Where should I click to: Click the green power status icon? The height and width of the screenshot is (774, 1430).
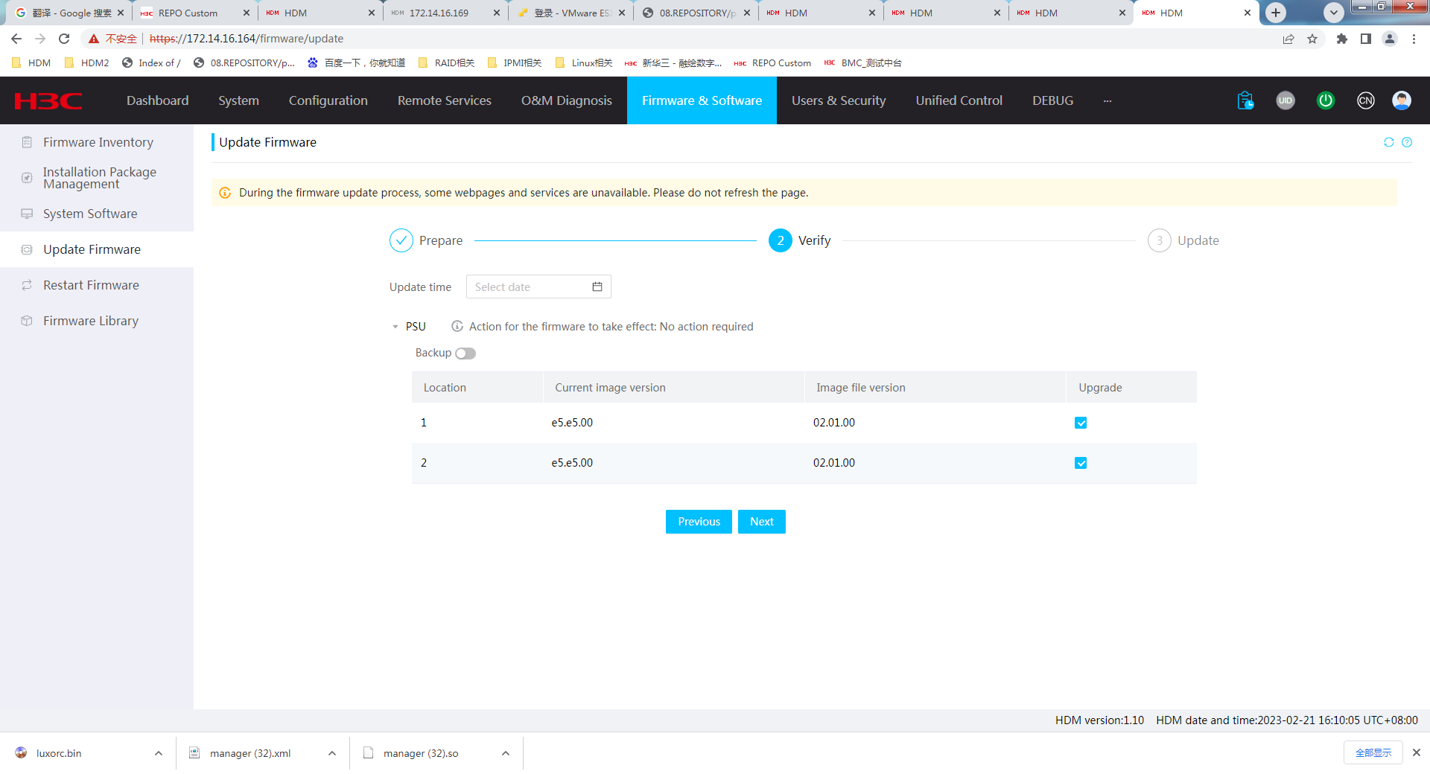(x=1326, y=100)
